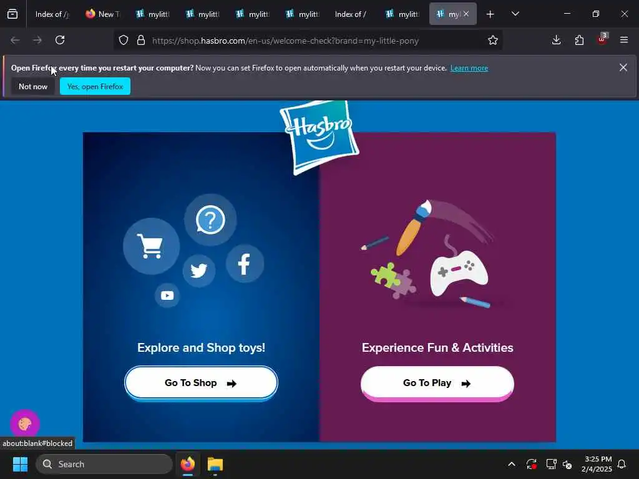This screenshot has height=479, width=639.
Task: Switch to second Index of tab
Action: click(x=351, y=14)
